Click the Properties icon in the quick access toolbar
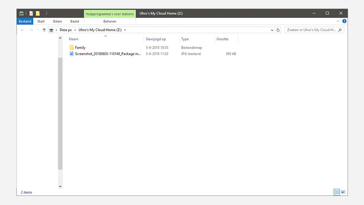 (x=31, y=13)
